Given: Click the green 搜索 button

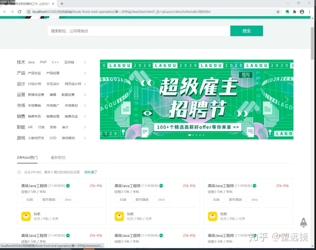Looking at the screenshot, I should coord(247,31).
